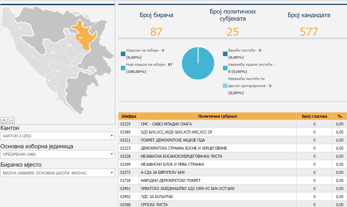Click the Важећи листићи legend color square

pyautogui.click(x=225, y=54)
